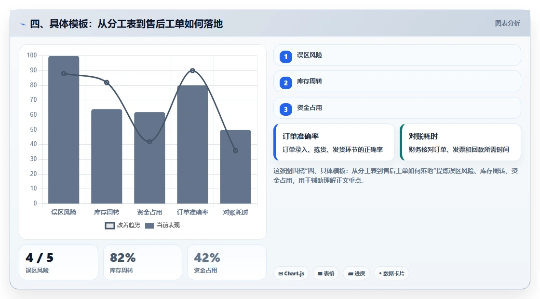Click the 进度 tag
The image size is (540, 299).
(x=356, y=273)
